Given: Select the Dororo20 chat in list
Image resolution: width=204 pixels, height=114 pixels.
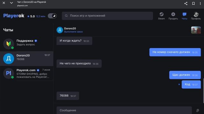Looking at the screenshot, I should (27, 59).
